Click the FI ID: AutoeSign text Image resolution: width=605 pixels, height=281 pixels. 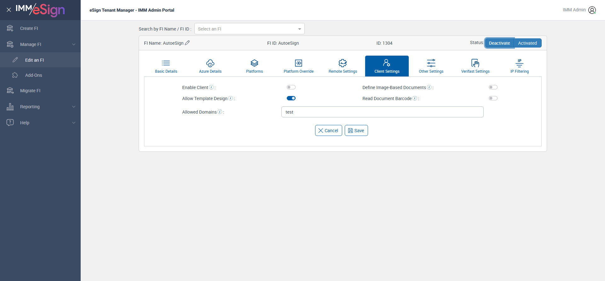283,43
